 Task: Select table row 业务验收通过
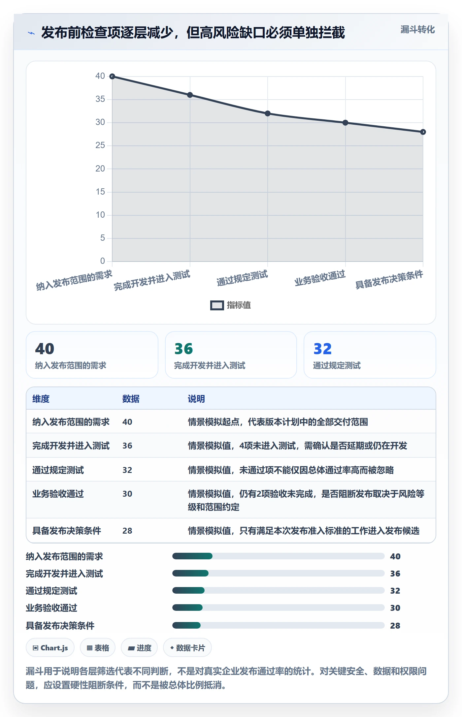(231, 500)
